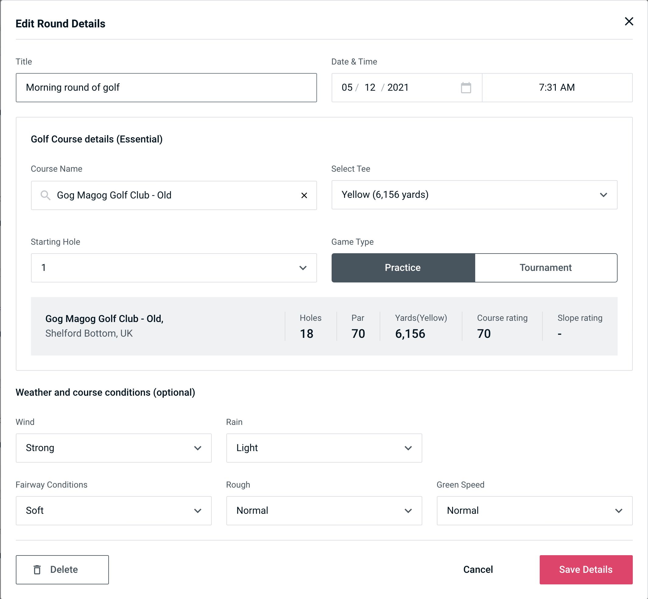The width and height of the screenshot is (648, 599).
Task: Click the delete/trash icon button
Action: (x=38, y=569)
